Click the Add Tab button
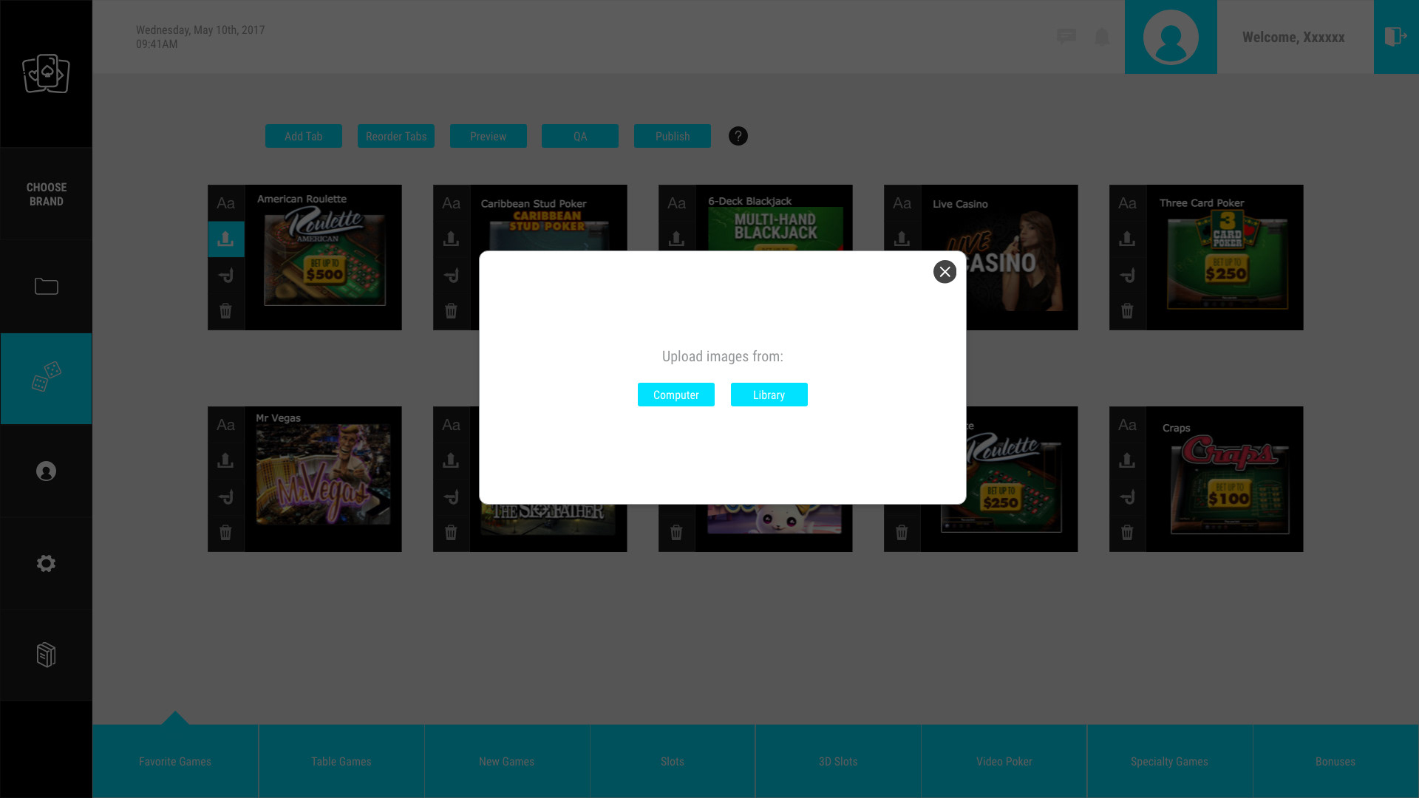The width and height of the screenshot is (1419, 798). pos(304,136)
